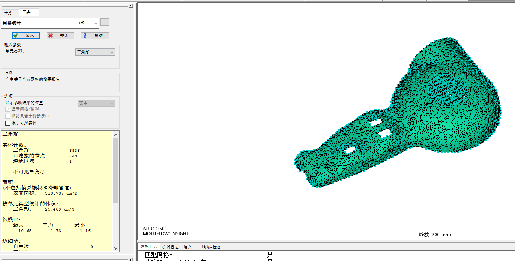The height and width of the screenshot is (261, 515).
Task: Click the 缩放 (200 mm) scale label
Action: coord(435,235)
